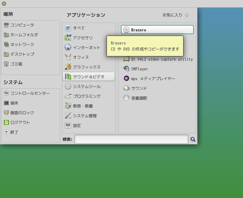Image resolution: width=243 pixels, height=198 pixels.
Task: Click the menu launcher icon in top panel
Action: [4, 3]
